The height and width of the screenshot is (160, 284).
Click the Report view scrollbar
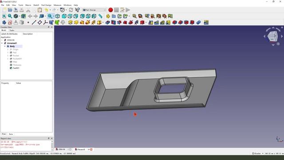click(52, 145)
